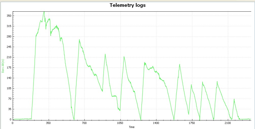This screenshot has height=129, width=255.
Task: Select the 175 altitude axis tick label
Action: click(8, 68)
